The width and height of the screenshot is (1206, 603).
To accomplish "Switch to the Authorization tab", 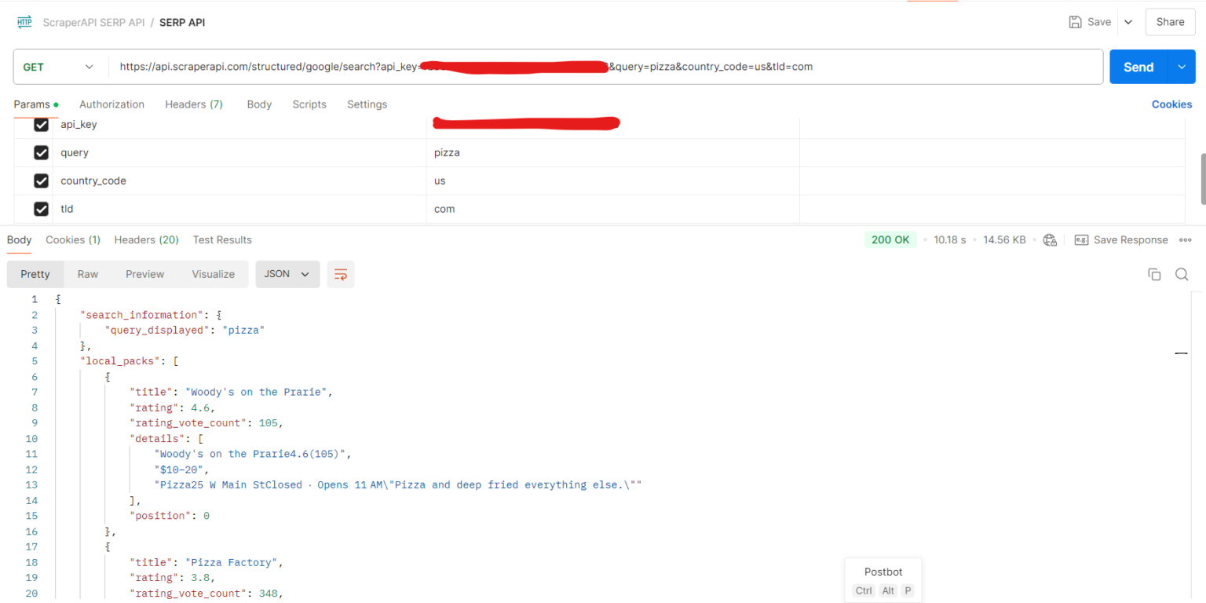I will pos(111,104).
